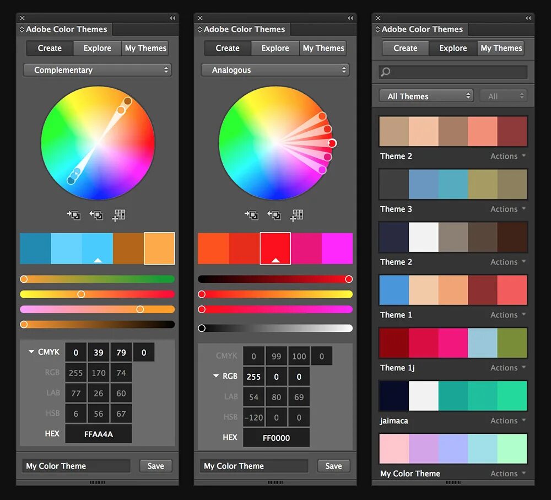This screenshot has width=551, height=500.
Task: Click theme name field in Analogous panel
Action: 254,466
